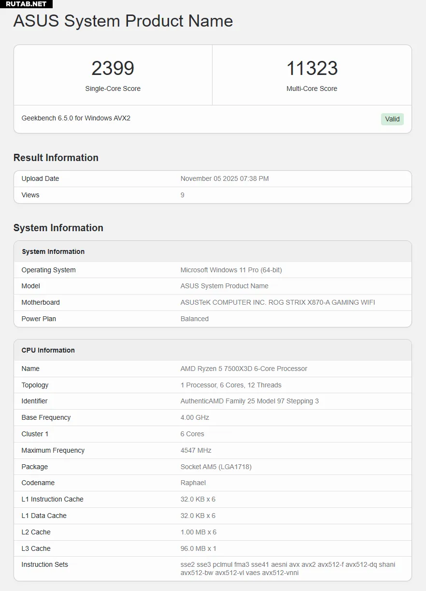Click Microsoft Windows 11 Pro operating system value

tap(231, 270)
